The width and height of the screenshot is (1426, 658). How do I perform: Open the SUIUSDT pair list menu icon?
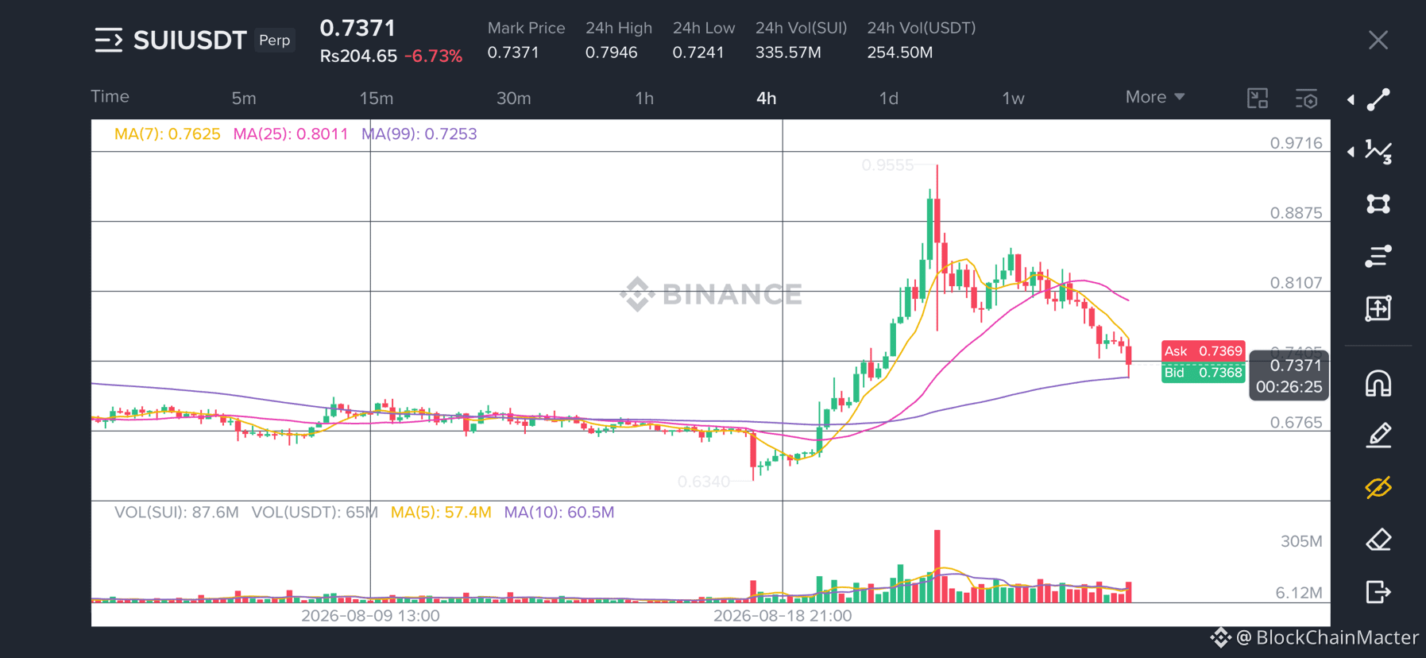(x=109, y=40)
